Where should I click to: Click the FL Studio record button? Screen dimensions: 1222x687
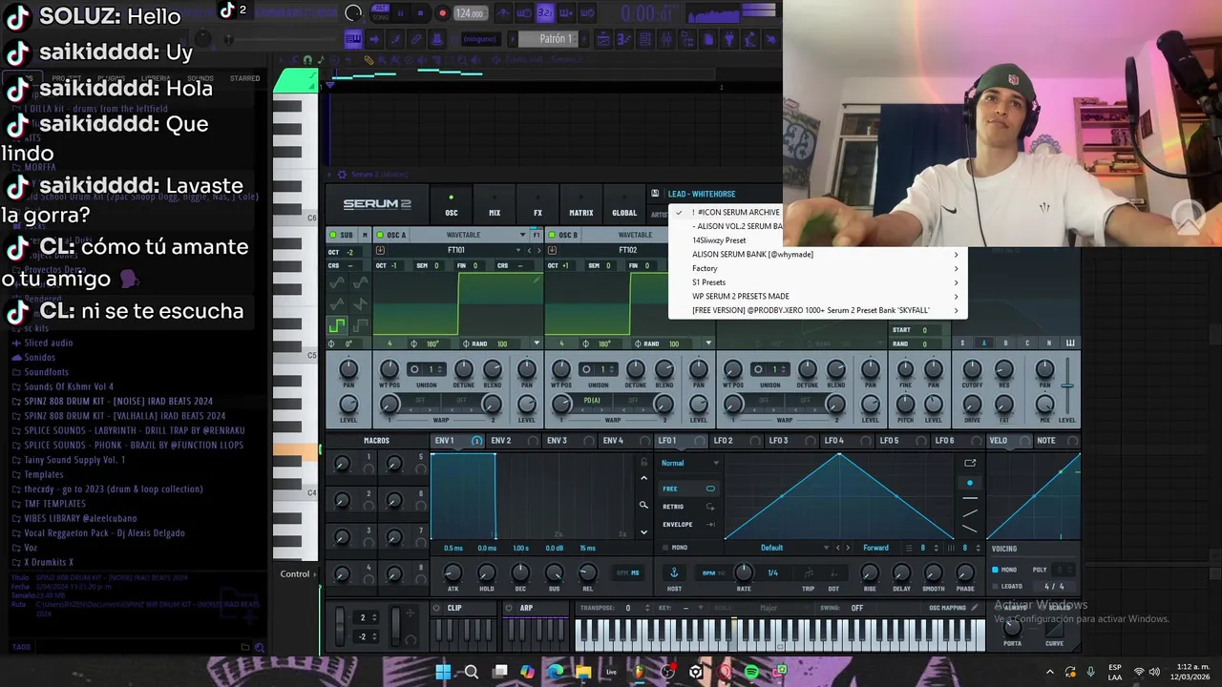[442, 13]
